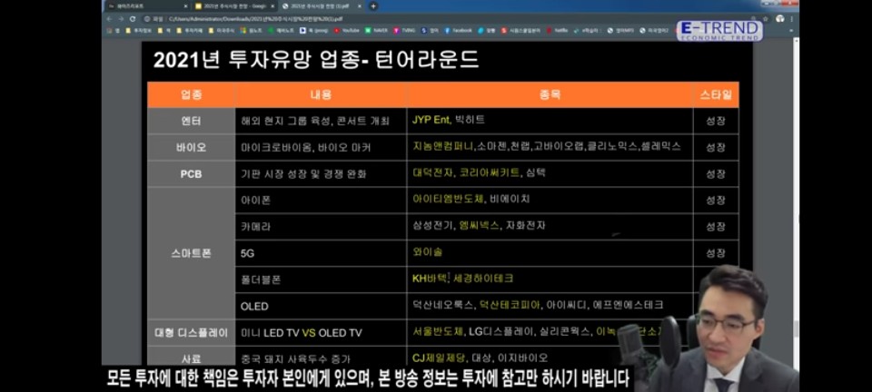
Task: Click the address bar with the Downloads PDF path
Action: pyautogui.click(x=445, y=18)
